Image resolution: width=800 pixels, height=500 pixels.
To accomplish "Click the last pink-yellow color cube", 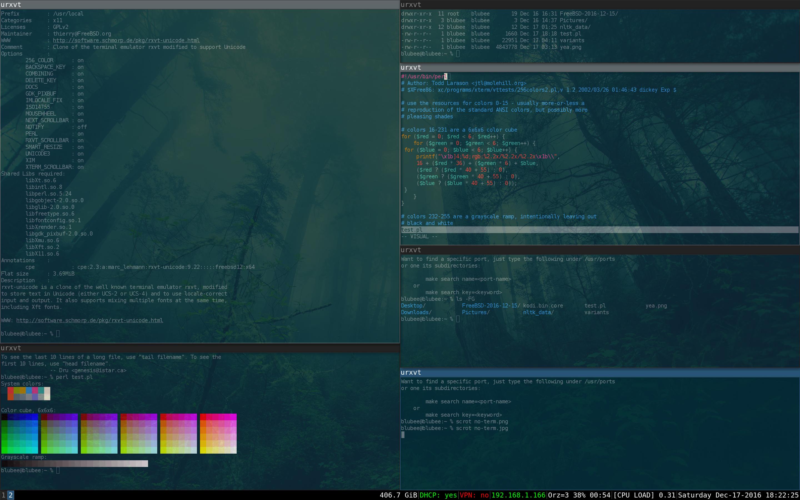I will pos(218,433).
